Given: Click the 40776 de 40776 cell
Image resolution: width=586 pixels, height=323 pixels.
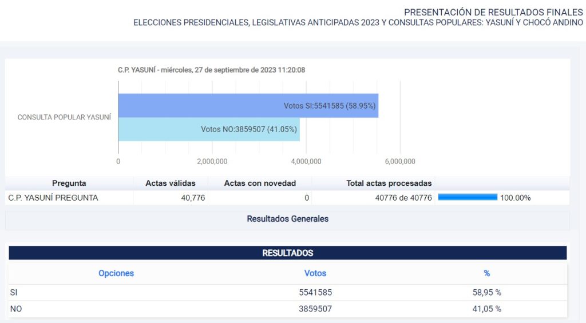Looking at the screenshot, I should point(403,198).
